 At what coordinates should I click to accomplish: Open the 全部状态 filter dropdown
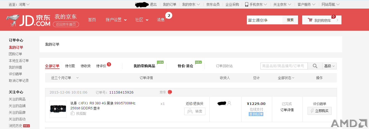[286, 78]
